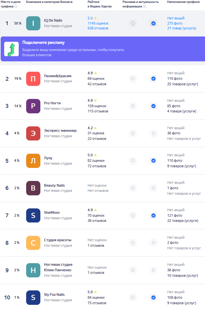
Task: Click the 'Студия красоты' company name
Action: pyautogui.click(x=57, y=240)
